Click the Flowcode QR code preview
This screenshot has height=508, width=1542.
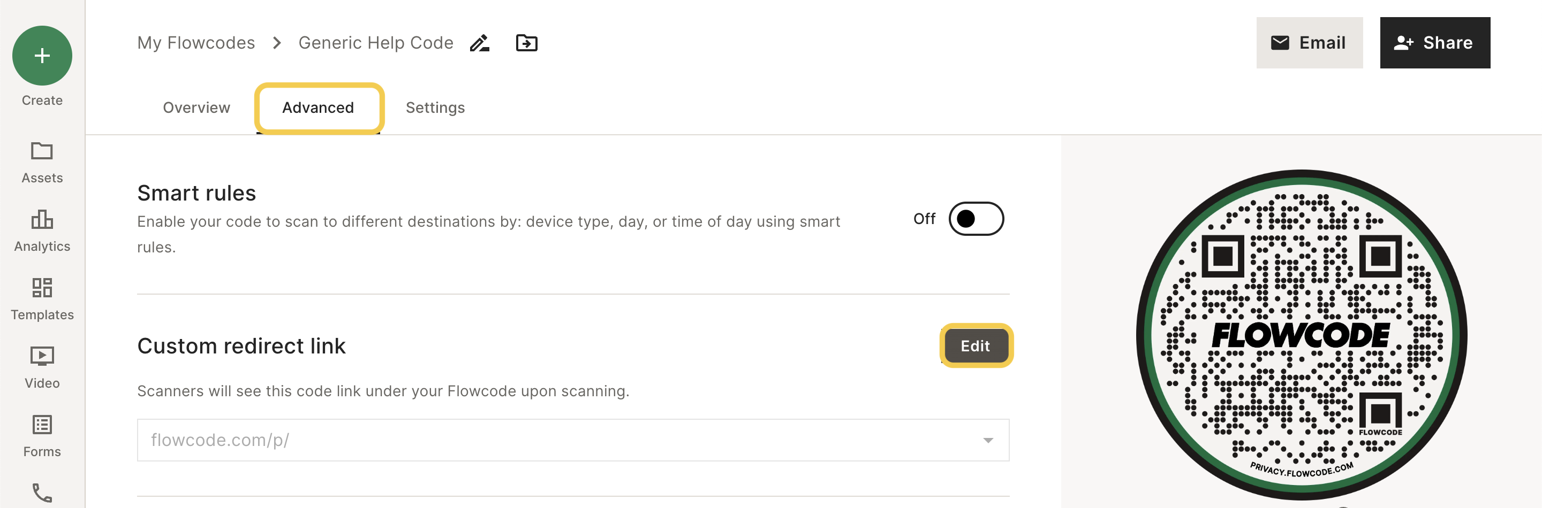click(x=1302, y=335)
